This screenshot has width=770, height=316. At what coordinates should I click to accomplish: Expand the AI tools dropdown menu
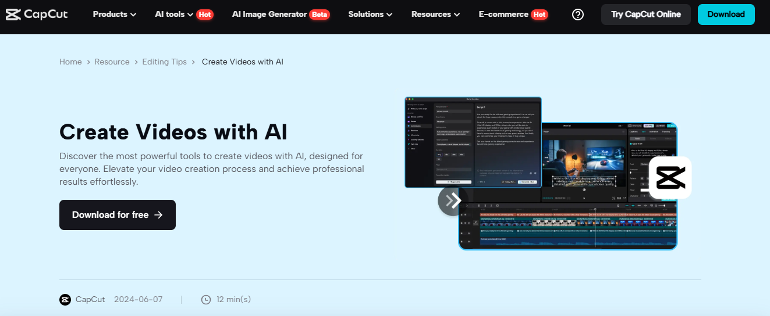pyautogui.click(x=184, y=14)
